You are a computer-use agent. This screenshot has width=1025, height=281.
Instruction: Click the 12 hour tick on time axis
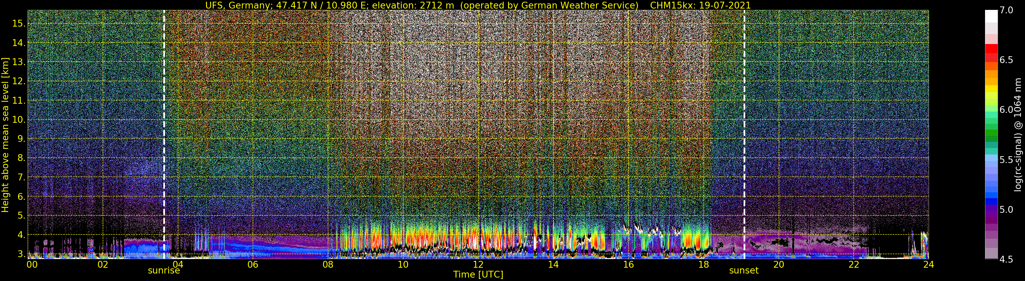coord(478,264)
